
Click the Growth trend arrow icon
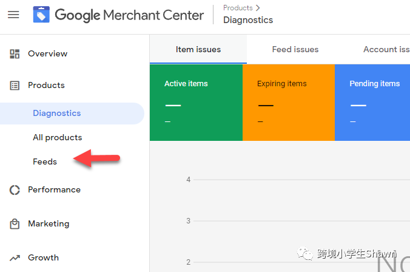point(15,258)
